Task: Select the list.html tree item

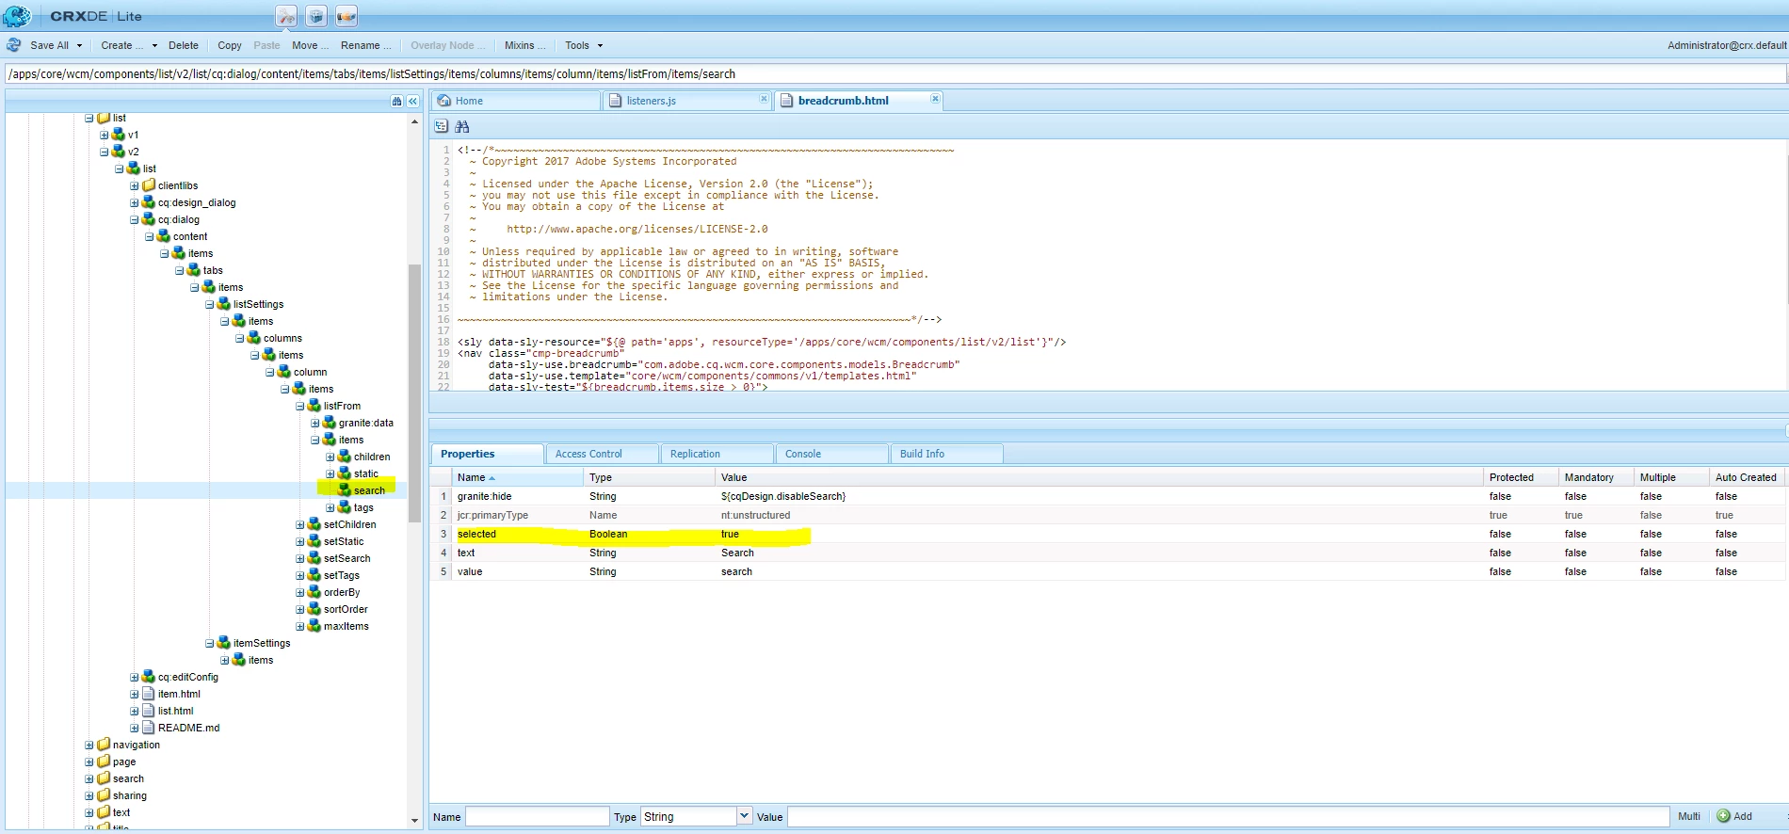Action: tap(175, 711)
